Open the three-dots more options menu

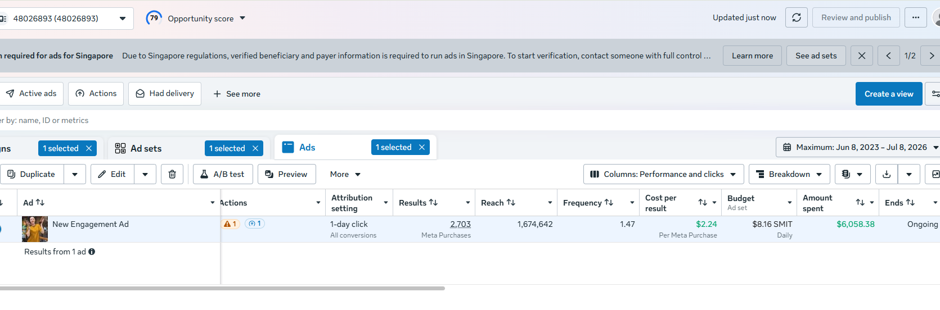[916, 17]
